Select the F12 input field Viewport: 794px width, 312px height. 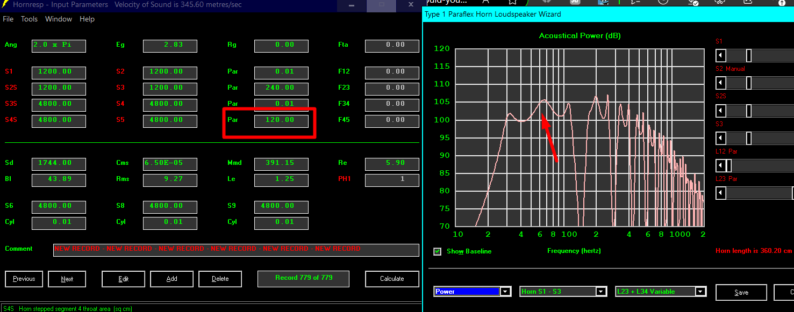392,72
